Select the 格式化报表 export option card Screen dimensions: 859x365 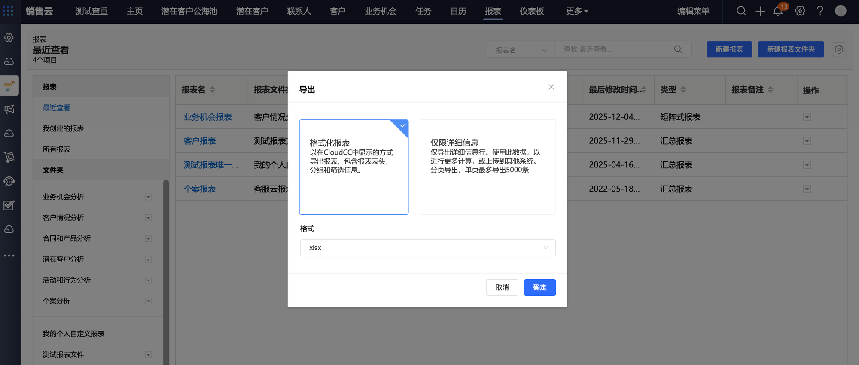pos(353,167)
